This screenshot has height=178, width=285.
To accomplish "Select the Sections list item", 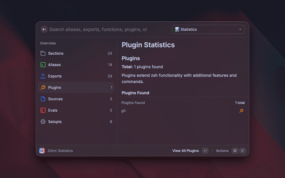I will point(76,53).
